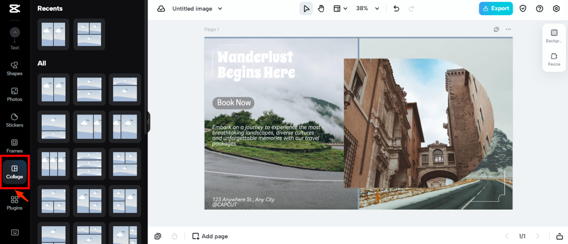Click the Export button
Image resolution: width=568 pixels, height=244 pixels.
[496, 8]
